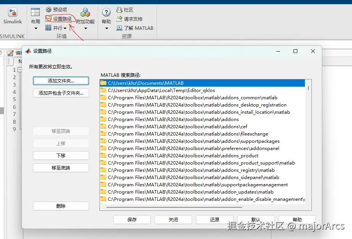Select path C:\Users\khz\Documents\MATLAB
Screen dimensions: 352x239
tap(202, 83)
